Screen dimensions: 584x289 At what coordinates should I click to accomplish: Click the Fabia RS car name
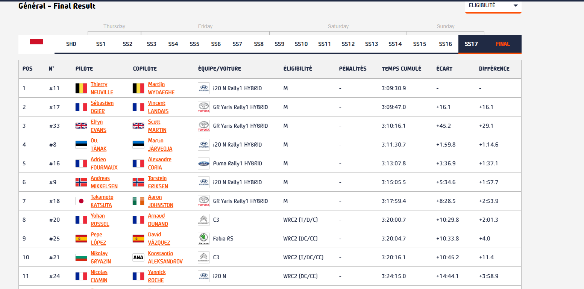[223, 239]
